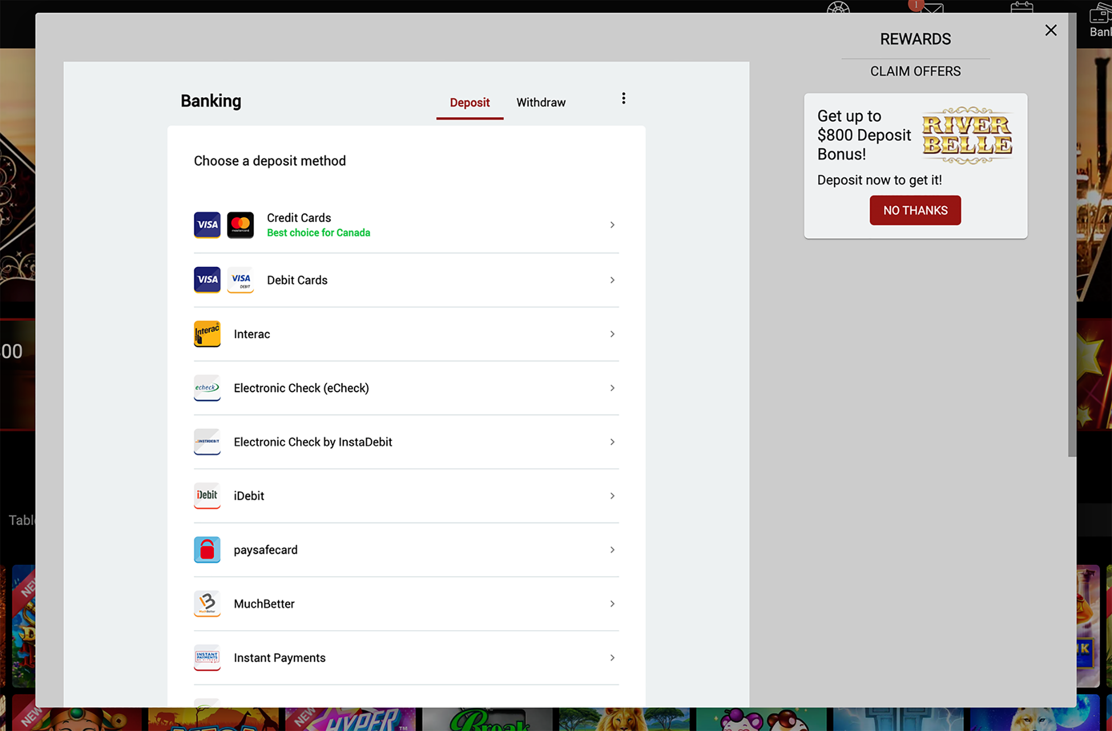Viewport: 1112px width, 731px height.
Task: Click the River Belle logo image
Action: pyautogui.click(x=967, y=135)
